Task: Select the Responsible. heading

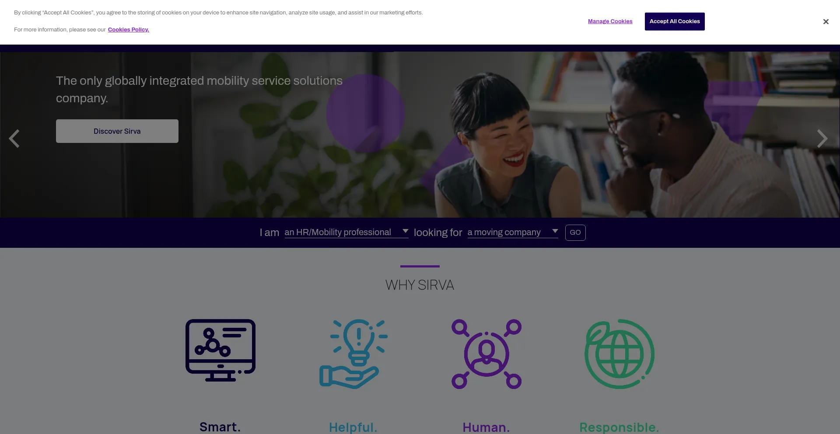Action: click(x=619, y=427)
